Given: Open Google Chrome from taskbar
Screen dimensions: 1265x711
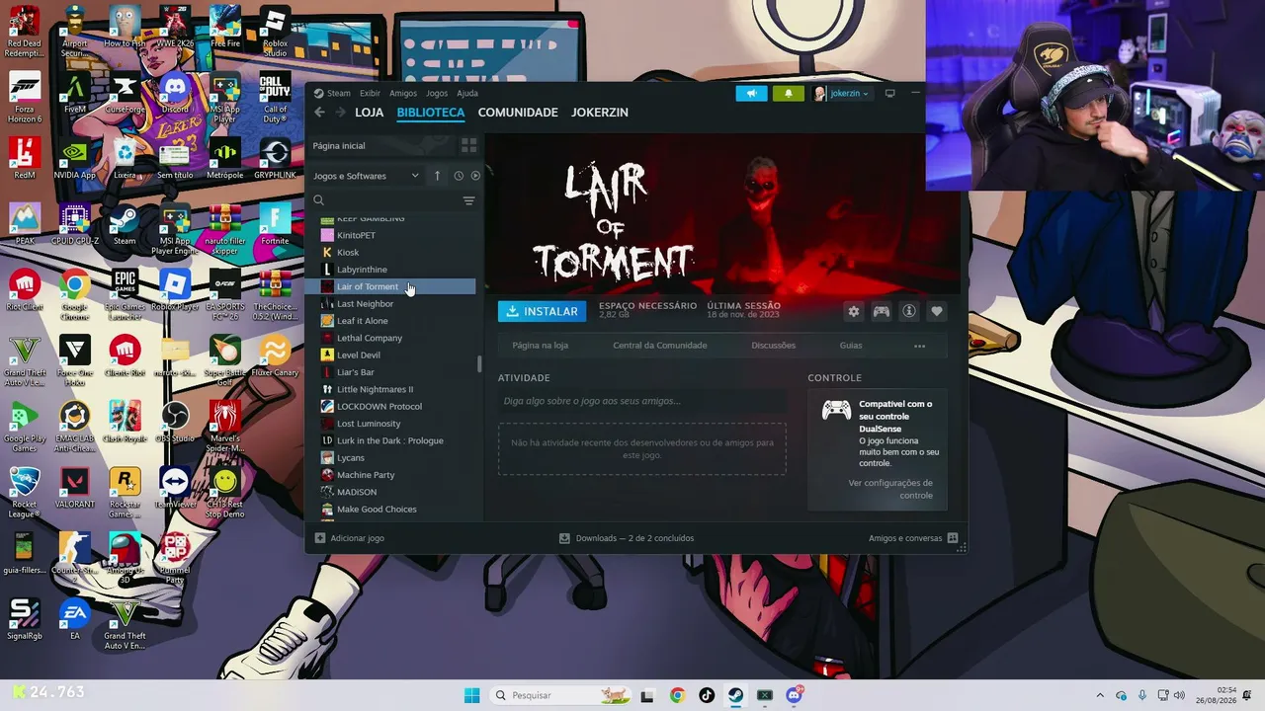Looking at the screenshot, I should point(677,695).
